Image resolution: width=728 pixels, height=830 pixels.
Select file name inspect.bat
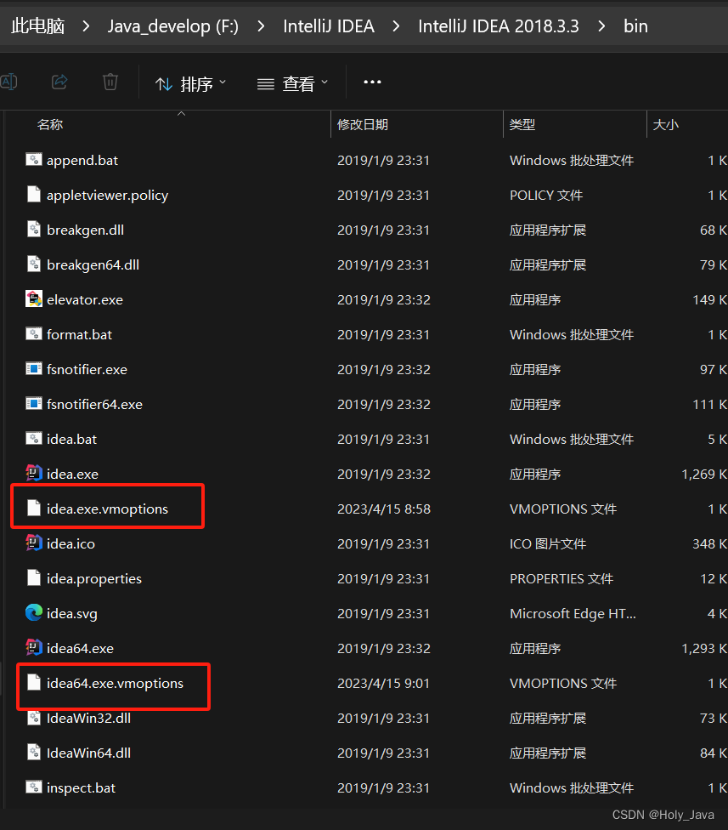click(x=81, y=788)
